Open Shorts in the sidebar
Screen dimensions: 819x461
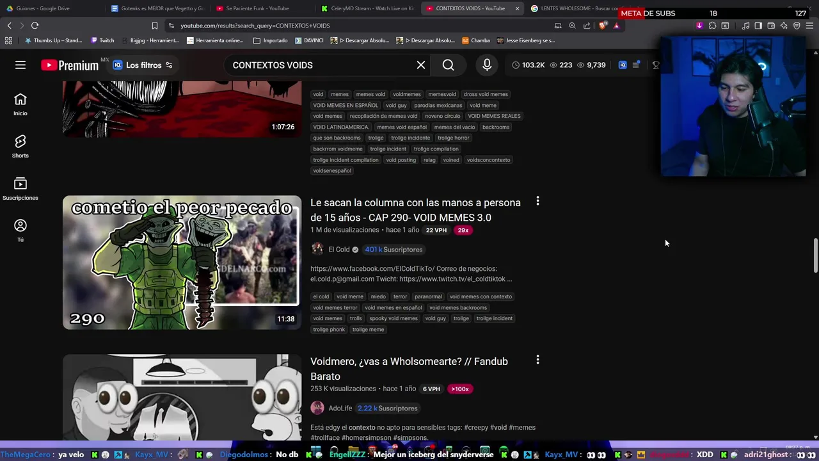tap(20, 147)
